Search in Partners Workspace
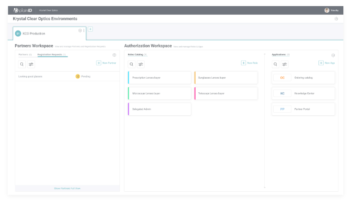The height and width of the screenshot is (204, 351). [22, 64]
